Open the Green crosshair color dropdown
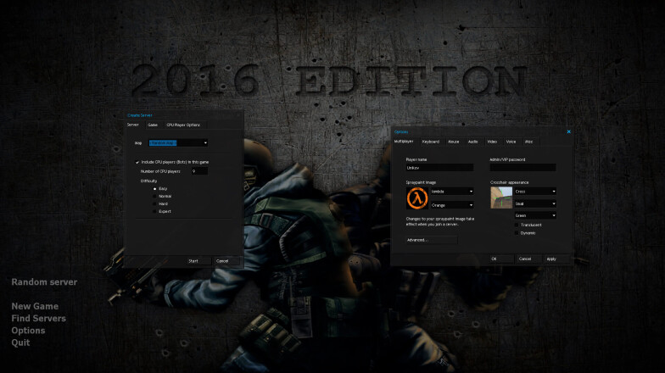The width and height of the screenshot is (665, 373). (x=535, y=215)
